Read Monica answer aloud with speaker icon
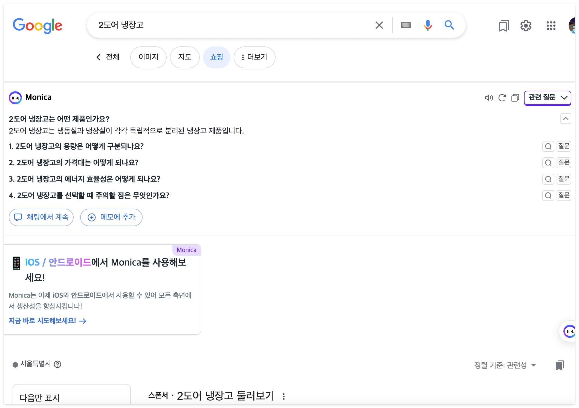Image resolution: width=579 pixels, height=408 pixels. click(489, 98)
